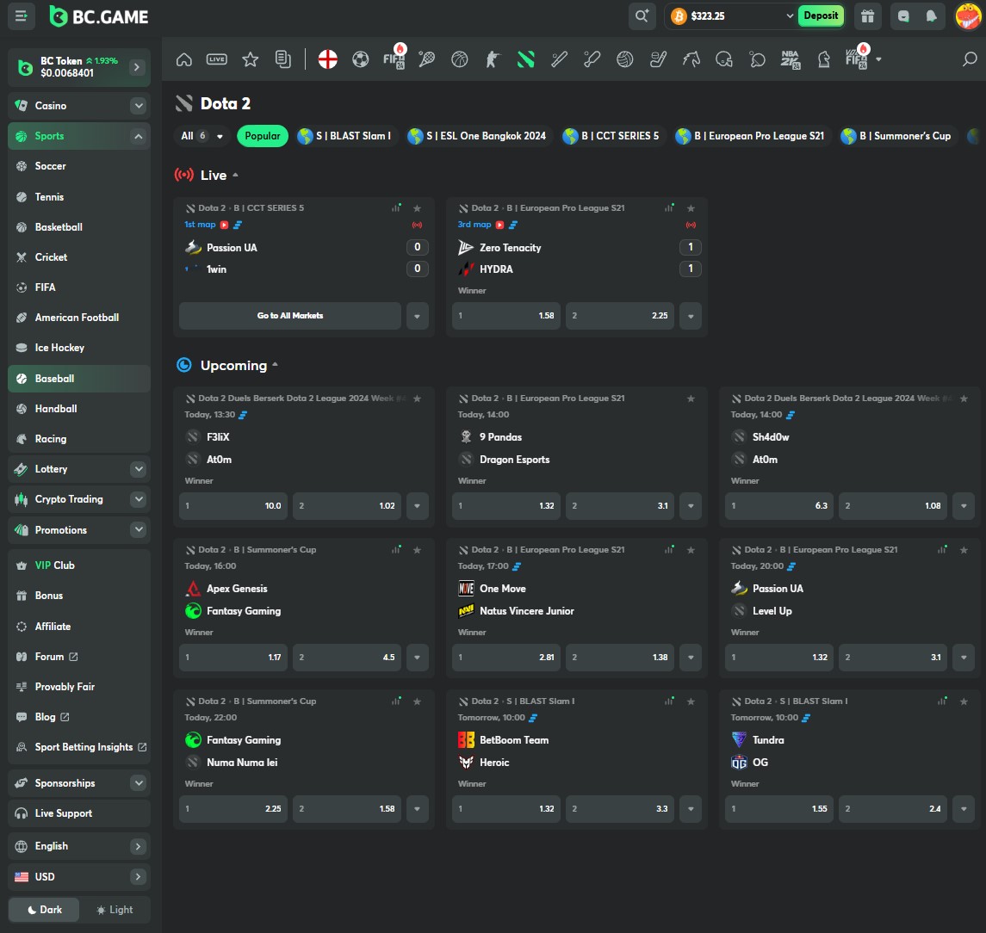986x933 pixels.
Task: Open the user avatar profile
Action: [968, 16]
